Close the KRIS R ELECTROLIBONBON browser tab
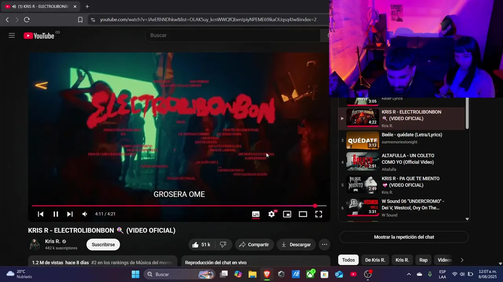The image size is (503, 282). 75,7
